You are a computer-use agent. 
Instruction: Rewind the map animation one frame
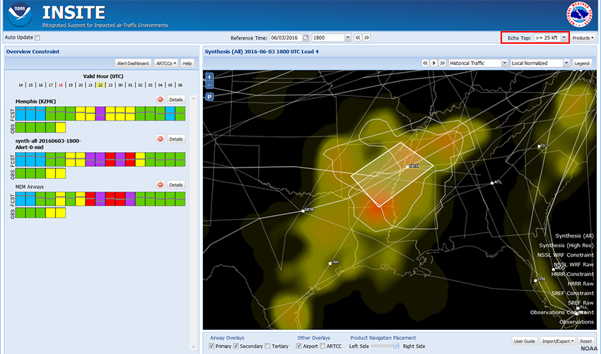point(426,63)
